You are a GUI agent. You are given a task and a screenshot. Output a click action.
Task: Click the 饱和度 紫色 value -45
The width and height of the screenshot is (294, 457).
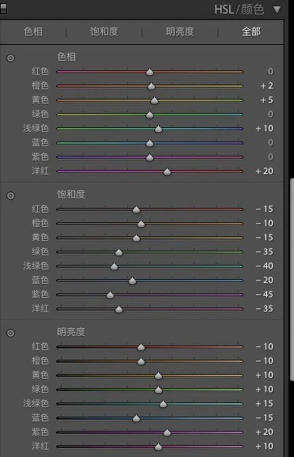coord(264,294)
